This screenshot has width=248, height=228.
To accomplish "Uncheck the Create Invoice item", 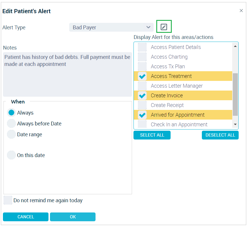I will click(x=142, y=96).
